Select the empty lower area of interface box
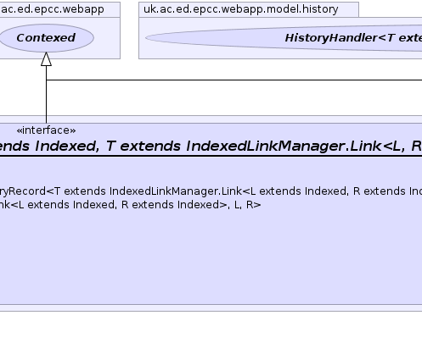Viewport: 422px width, 343px height. point(211,257)
